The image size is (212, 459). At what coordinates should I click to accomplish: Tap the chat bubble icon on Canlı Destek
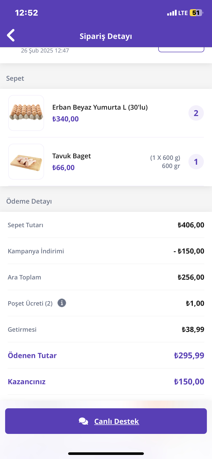[83, 421]
